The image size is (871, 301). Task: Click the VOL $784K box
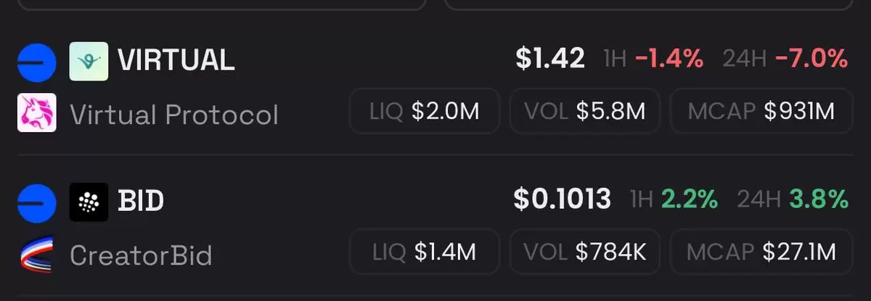click(x=585, y=252)
